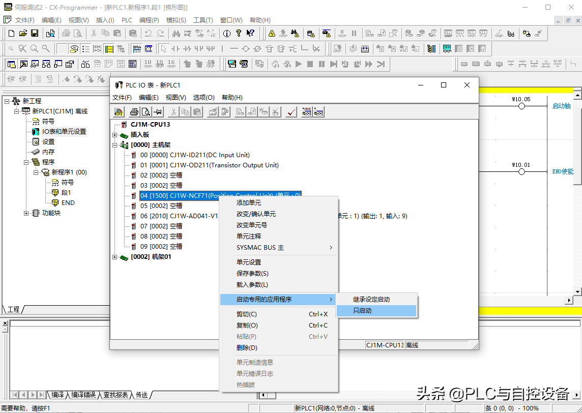Choose 单元设置 in the context menu

pyautogui.click(x=249, y=262)
